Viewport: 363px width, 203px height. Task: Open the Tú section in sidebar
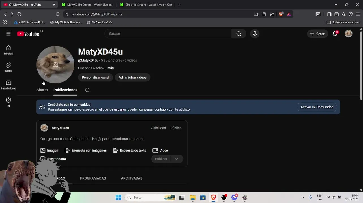[x=8, y=102]
